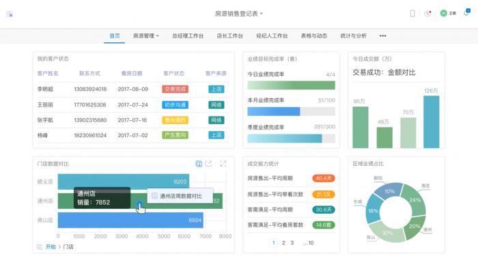Screen dimensions: 478x260
Task: Open the more options ellipsis menu
Action: pyautogui.click(x=383, y=36)
